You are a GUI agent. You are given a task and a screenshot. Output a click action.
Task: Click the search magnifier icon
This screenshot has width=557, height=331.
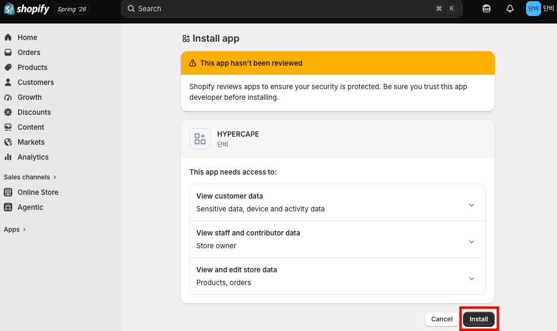pyautogui.click(x=131, y=9)
